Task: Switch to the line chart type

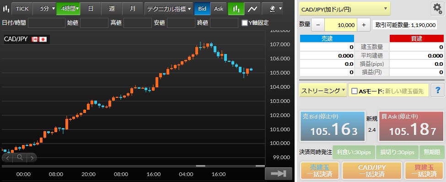Action: click(x=252, y=9)
